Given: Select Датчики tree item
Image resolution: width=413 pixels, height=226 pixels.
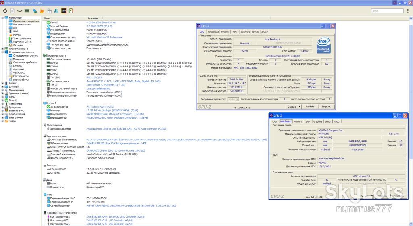Looking at the screenshot, I should pos(18,45).
